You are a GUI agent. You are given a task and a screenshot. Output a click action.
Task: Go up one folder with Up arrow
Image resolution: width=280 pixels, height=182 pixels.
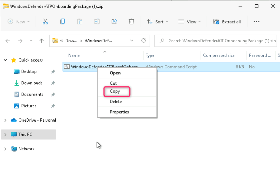[42, 41]
